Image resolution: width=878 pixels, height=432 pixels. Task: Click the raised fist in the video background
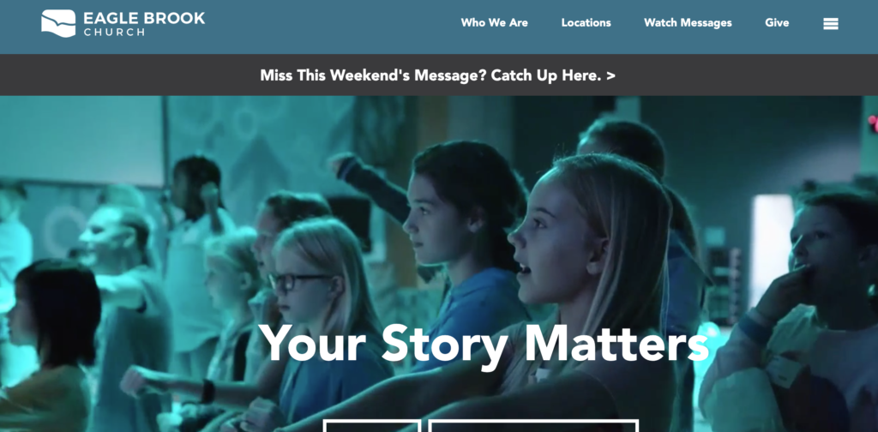tap(340, 164)
